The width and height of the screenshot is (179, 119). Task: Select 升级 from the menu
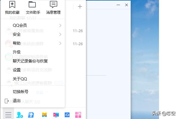(17, 52)
